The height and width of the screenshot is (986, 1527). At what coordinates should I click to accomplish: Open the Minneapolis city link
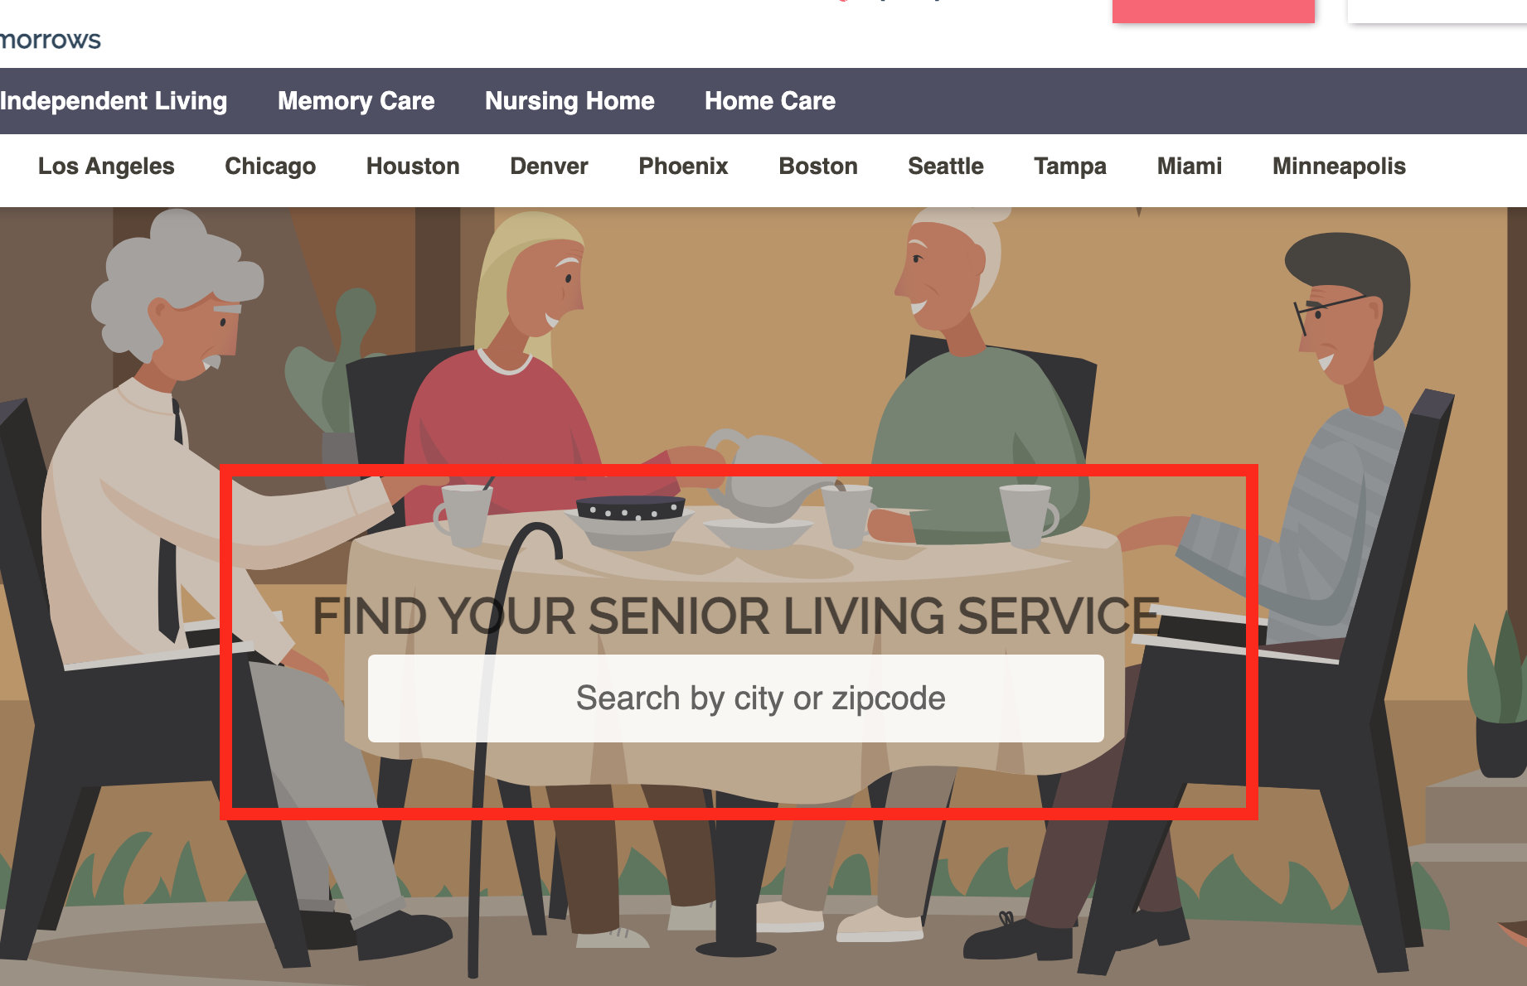1339,167
